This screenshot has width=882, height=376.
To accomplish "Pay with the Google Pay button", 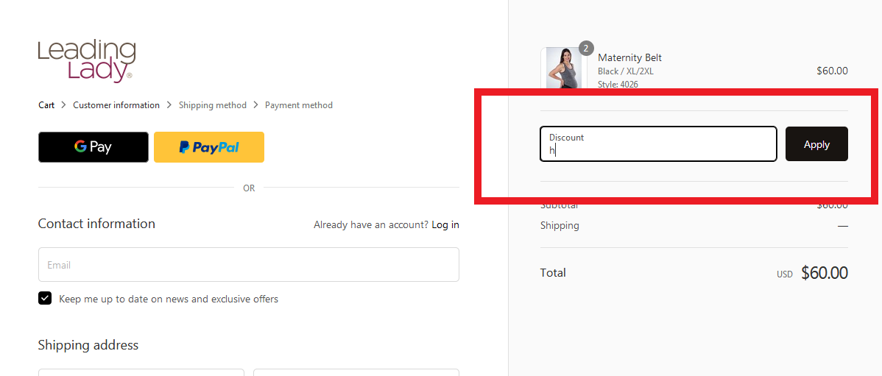I will pyautogui.click(x=94, y=147).
